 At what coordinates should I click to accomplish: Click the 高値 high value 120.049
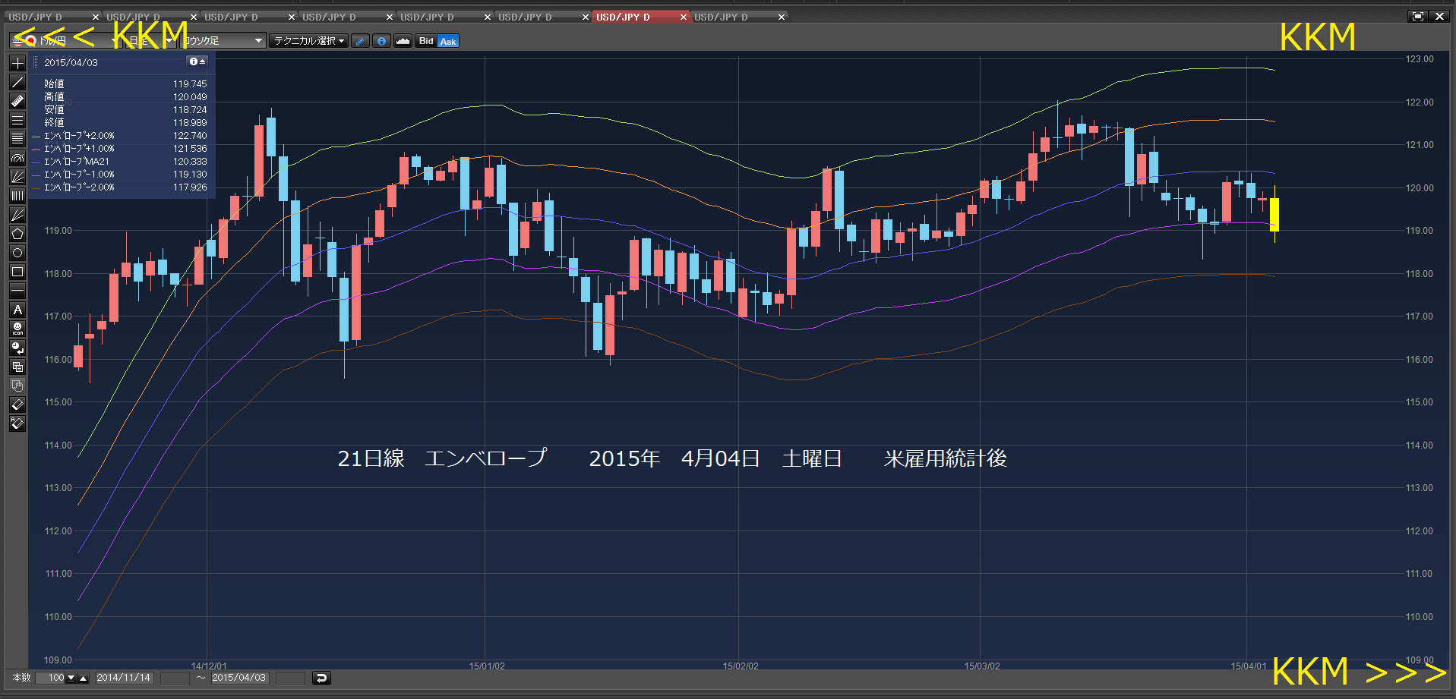(x=190, y=97)
